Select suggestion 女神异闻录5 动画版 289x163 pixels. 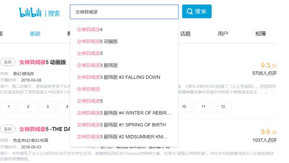(x=98, y=41)
